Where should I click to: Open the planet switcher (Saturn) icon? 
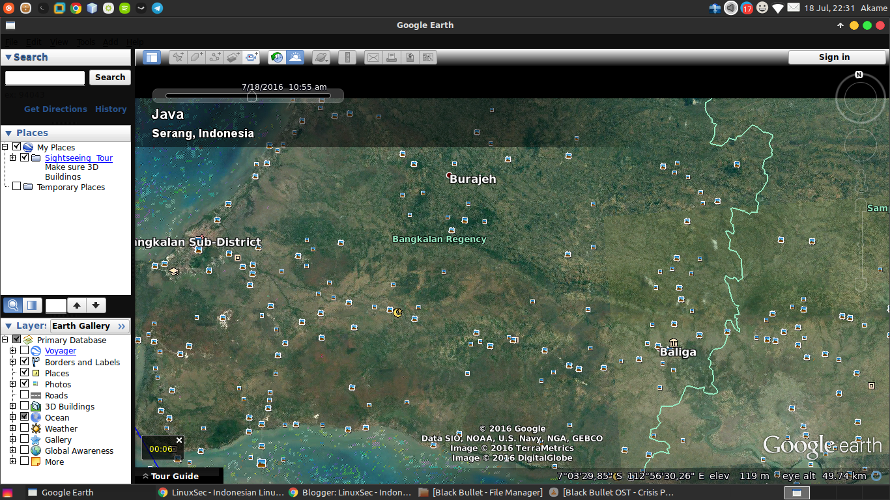click(x=321, y=57)
